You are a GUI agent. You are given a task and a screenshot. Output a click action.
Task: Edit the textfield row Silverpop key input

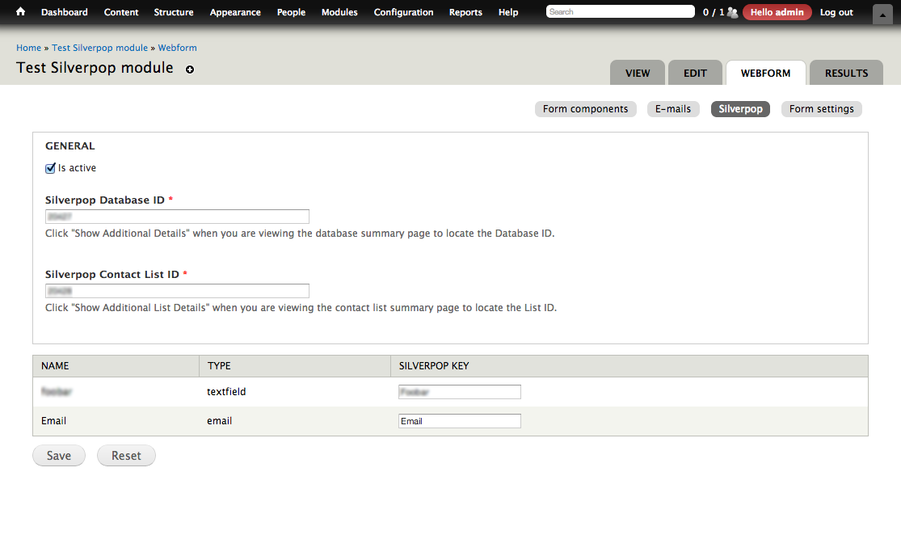point(460,392)
